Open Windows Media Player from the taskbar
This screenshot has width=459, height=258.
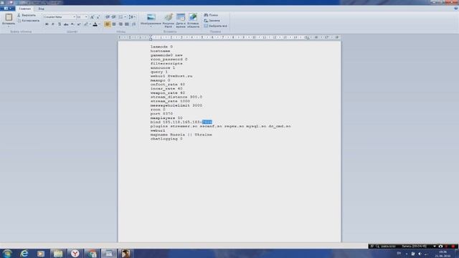click(41, 253)
